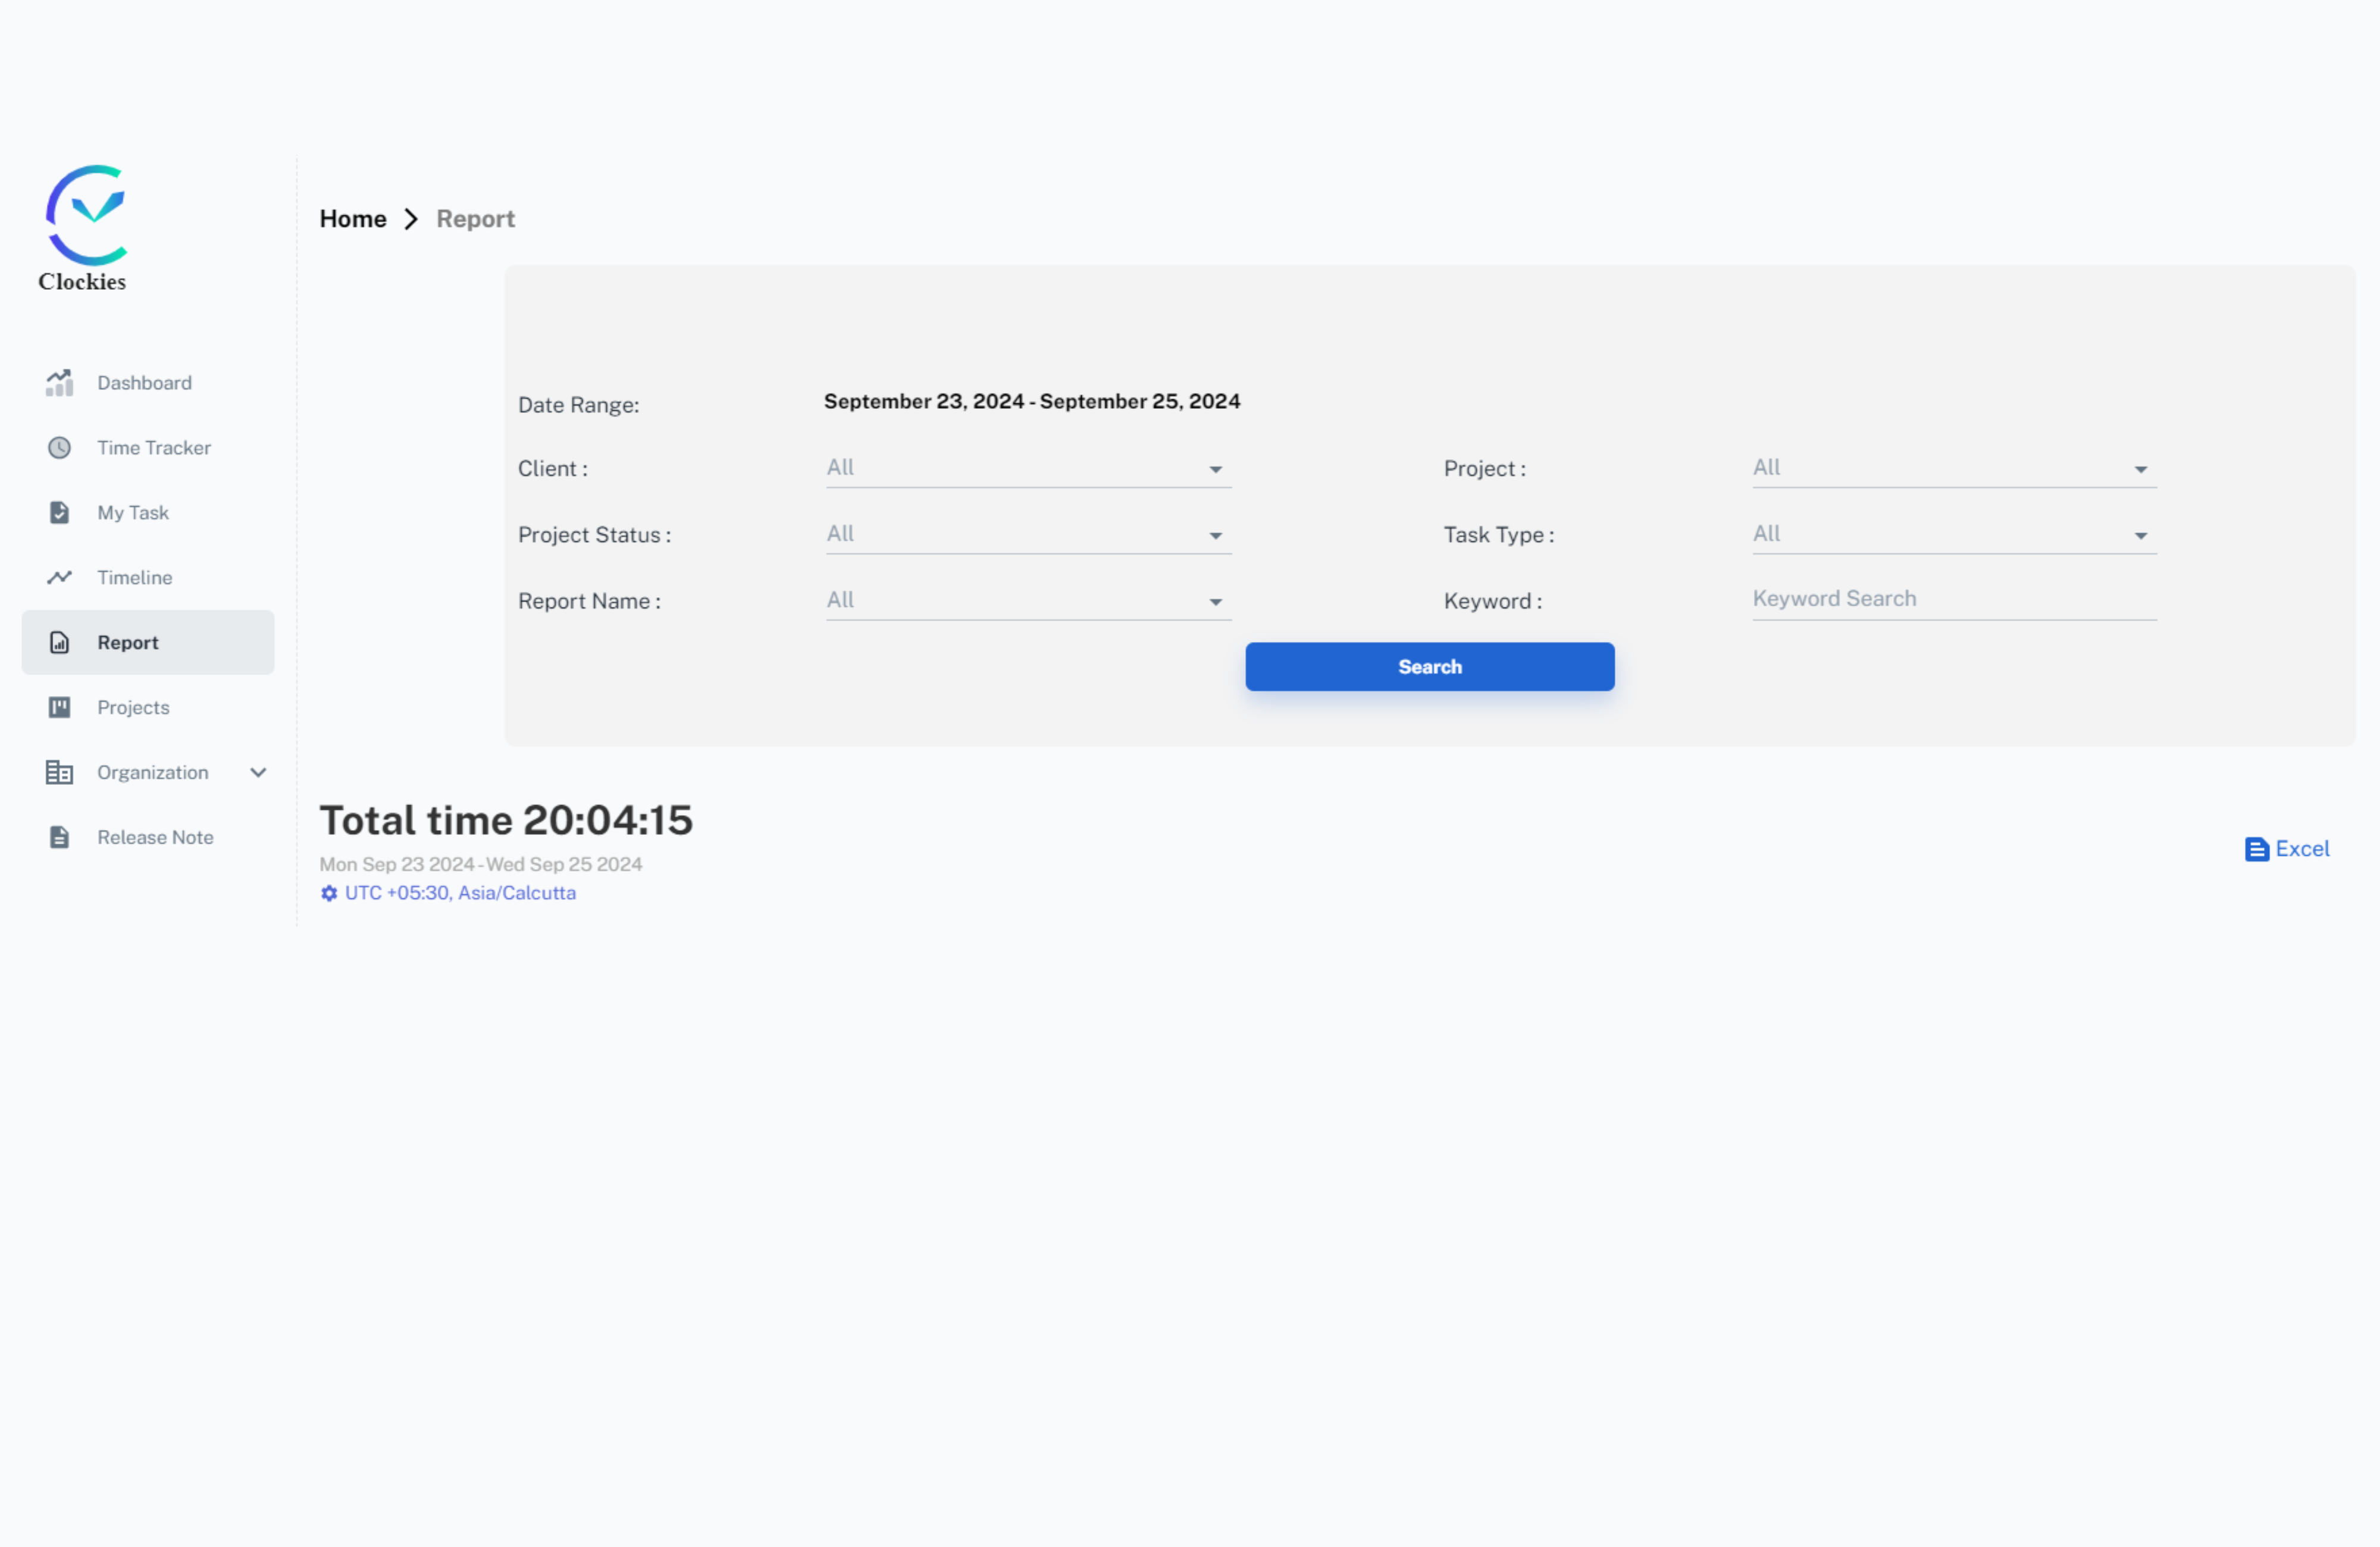Screen dimensions: 2380x1547
Task: Click the Excel export file icon
Action: pyautogui.click(x=2256, y=850)
